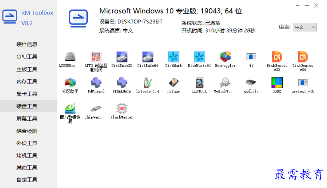
Task: Switch to 自定工具 custom tools
Action: (x=27, y=180)
